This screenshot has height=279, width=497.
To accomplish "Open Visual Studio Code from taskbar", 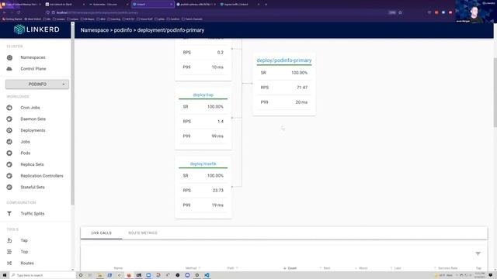I will tap(207, 275).
